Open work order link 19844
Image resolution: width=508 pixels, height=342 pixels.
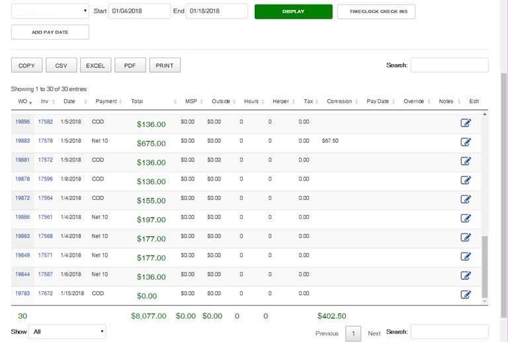click(22, 275)
